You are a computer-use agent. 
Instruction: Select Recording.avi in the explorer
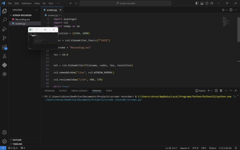(22, 19)
